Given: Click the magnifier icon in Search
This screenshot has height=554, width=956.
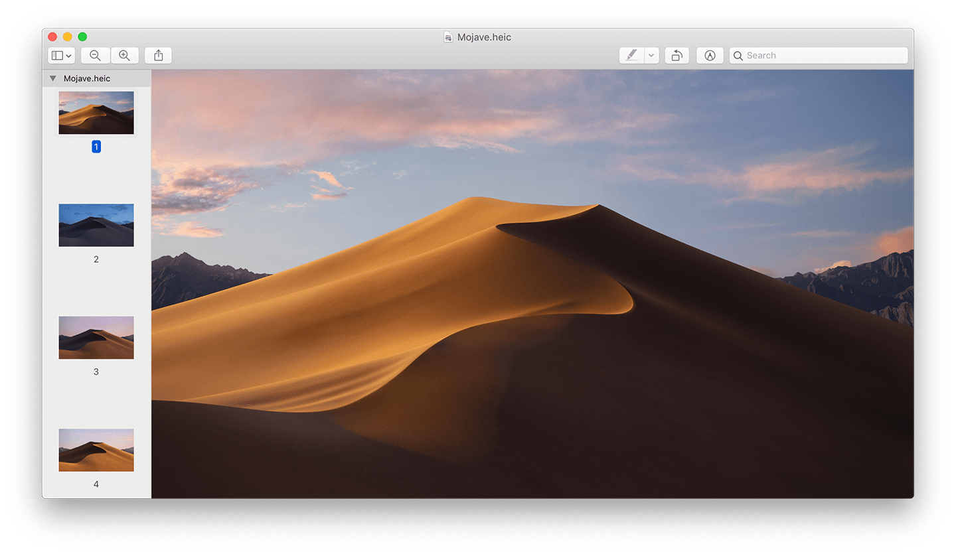Looking at the screenshot, I should [738, 56].
